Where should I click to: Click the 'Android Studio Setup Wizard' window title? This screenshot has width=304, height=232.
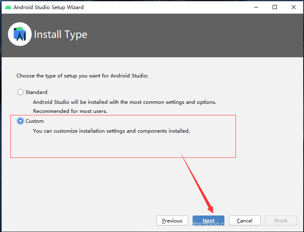point(49,7)
